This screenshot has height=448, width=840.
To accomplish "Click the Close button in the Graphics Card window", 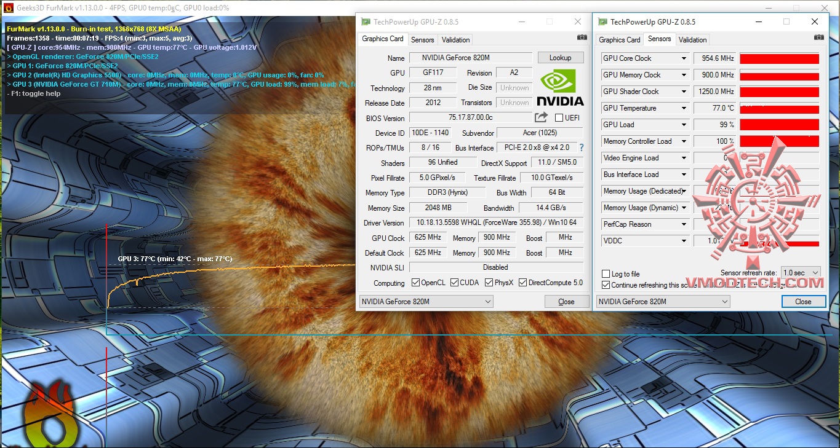I will [566, 302].
